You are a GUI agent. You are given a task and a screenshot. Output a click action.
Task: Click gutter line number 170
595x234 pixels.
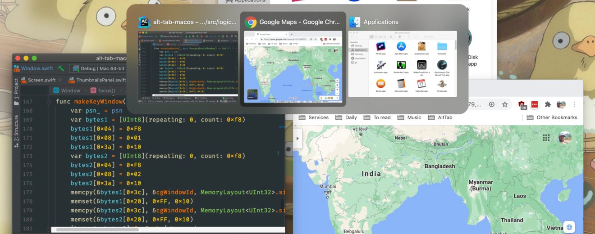tap(28, 129)
